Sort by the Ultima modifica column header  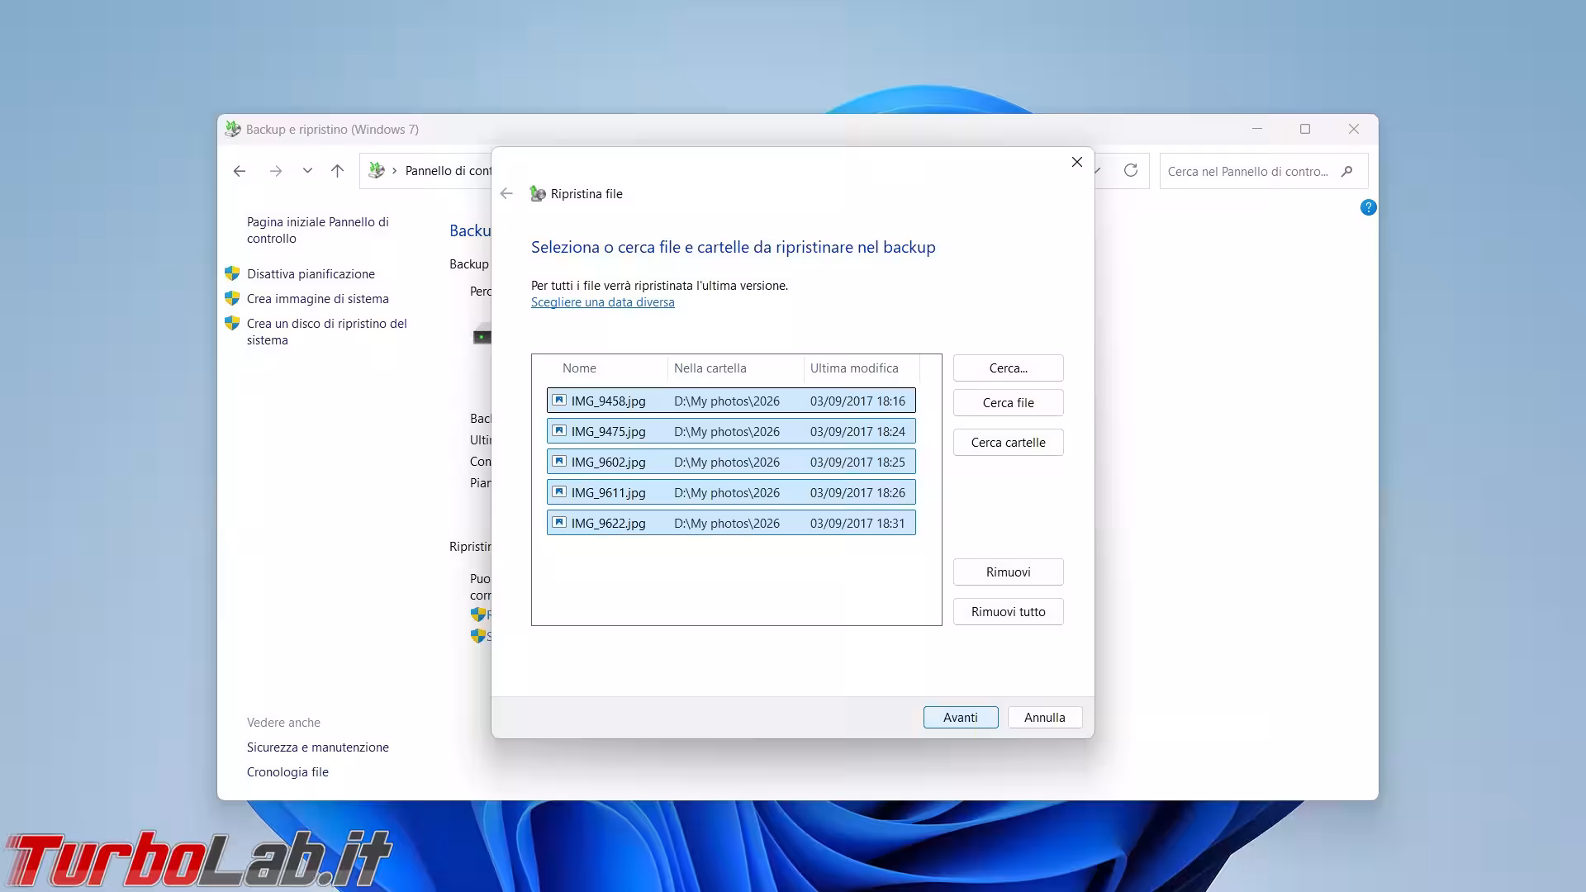854,368
